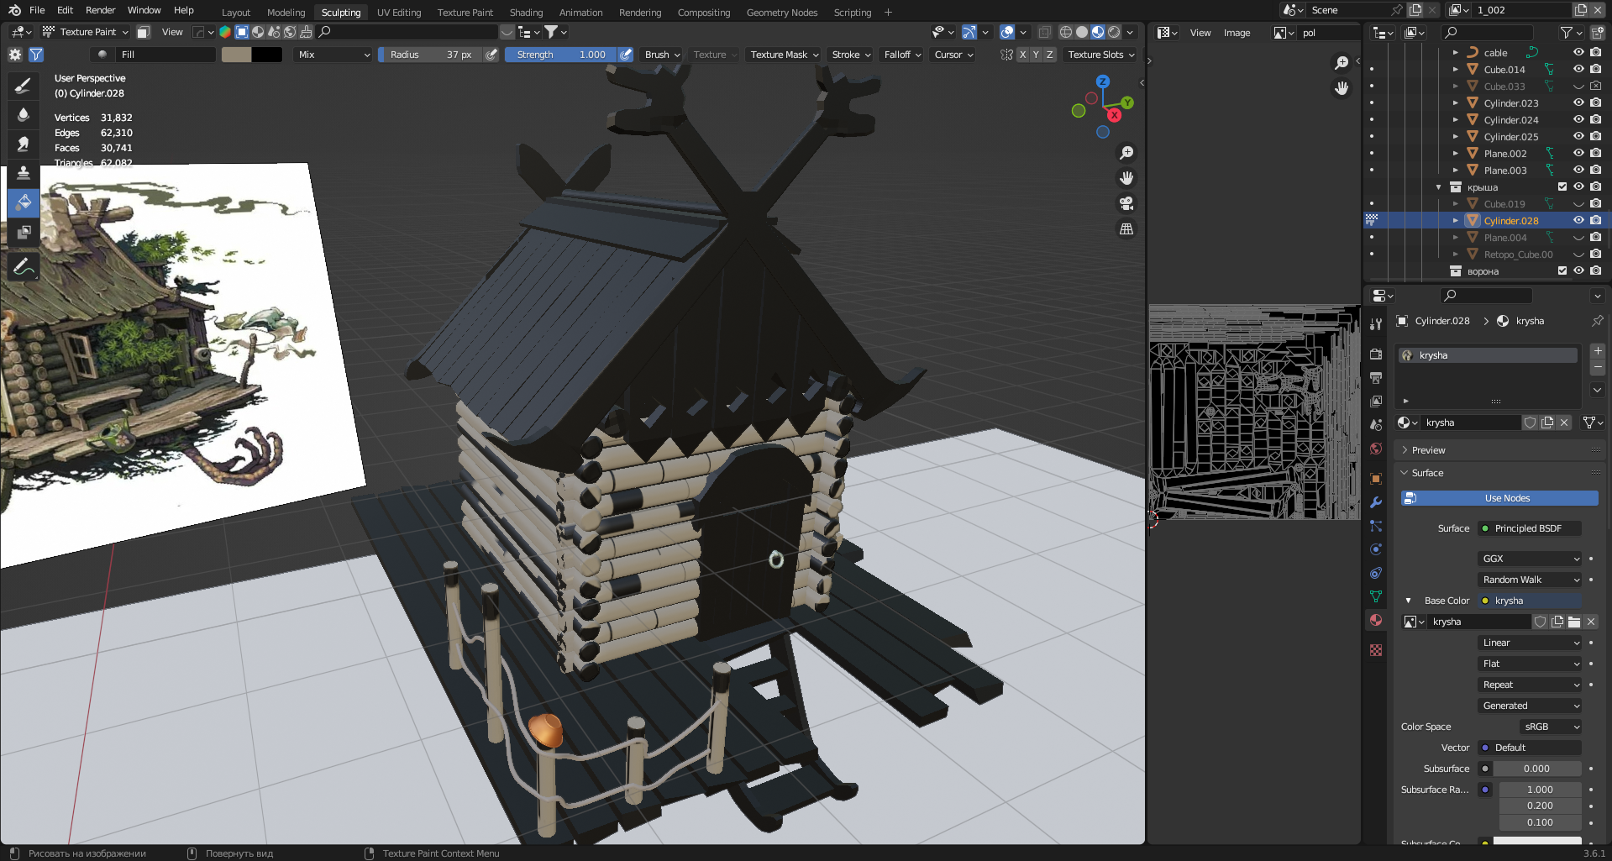This screenshot has width=1612, height=861.
Task: Open the Texture Slots popover
Action: [1100, 55]
